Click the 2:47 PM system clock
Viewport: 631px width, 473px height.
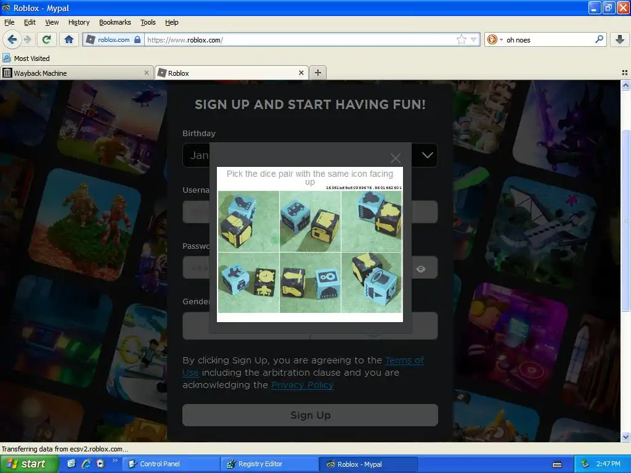608,464
